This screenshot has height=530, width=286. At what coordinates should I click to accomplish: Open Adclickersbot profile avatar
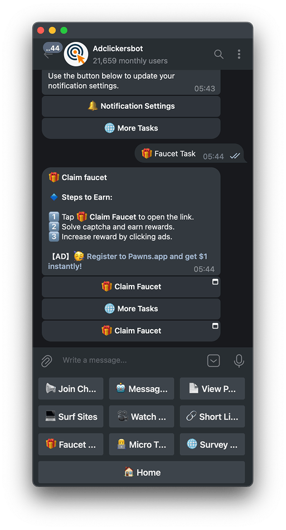coord(76,54)
